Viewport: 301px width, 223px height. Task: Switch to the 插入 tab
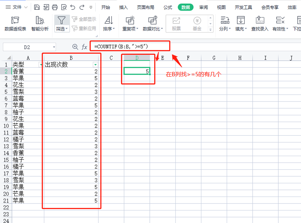point(123,7)
